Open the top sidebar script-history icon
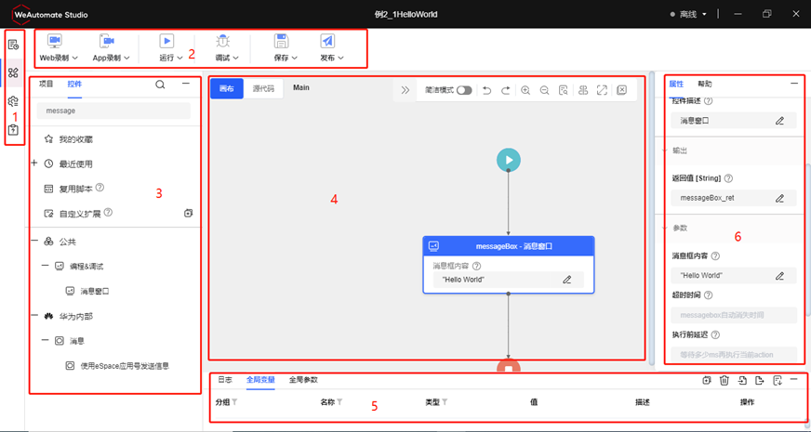The image size is (811, 432). pos(13,45)
